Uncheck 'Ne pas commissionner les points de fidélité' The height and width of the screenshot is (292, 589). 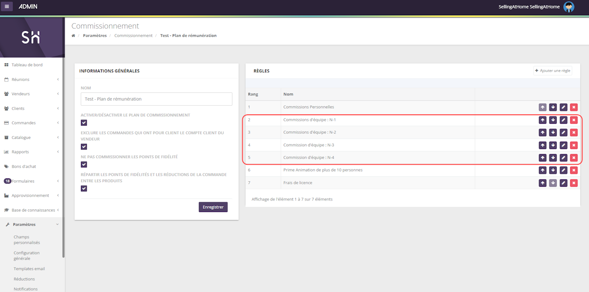84,165
